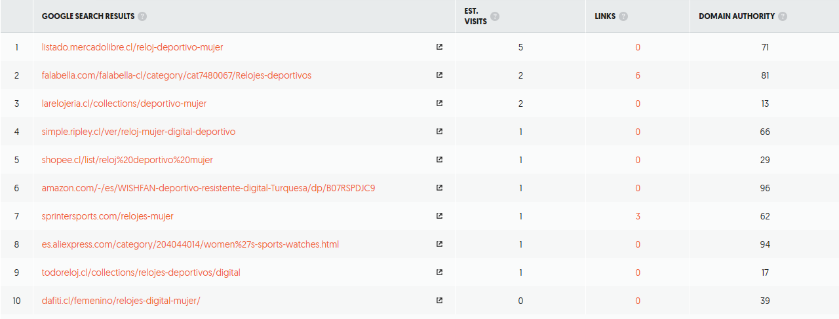The image size is (839, 319).
Task: Select est. visits 2 in falabella row
Action: tap(520, 75)
